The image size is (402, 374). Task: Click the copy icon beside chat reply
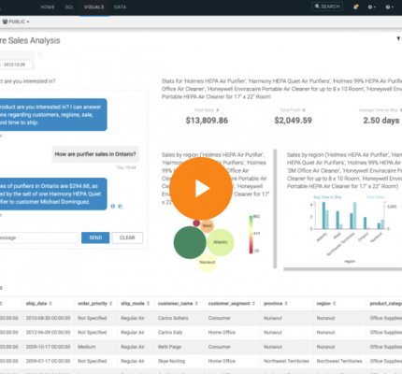121,207
